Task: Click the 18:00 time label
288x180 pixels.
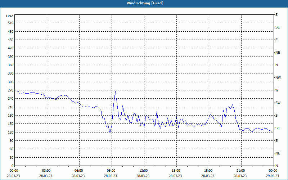Action: pos(208,171)
